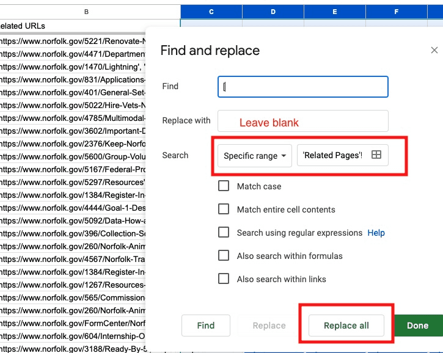Select column B header
Viewport: 443px width, 353px height.
point(86,12)
